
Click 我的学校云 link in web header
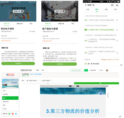click(x=93, y=70)
